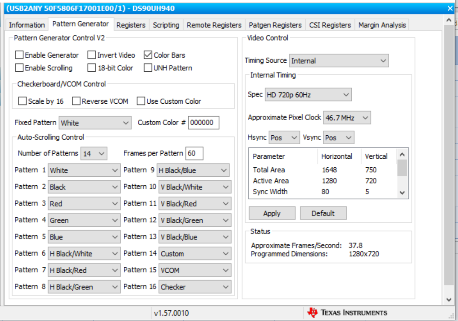This screenshot has width=458, height=321.
Task: Toggle Reverse VCOM checkbox
Action: point(76,101)
